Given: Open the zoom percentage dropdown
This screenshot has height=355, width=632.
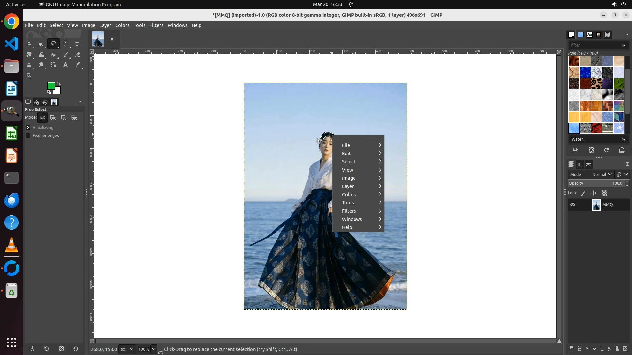Looking at the screenshot, I should [x=153, y=349].
